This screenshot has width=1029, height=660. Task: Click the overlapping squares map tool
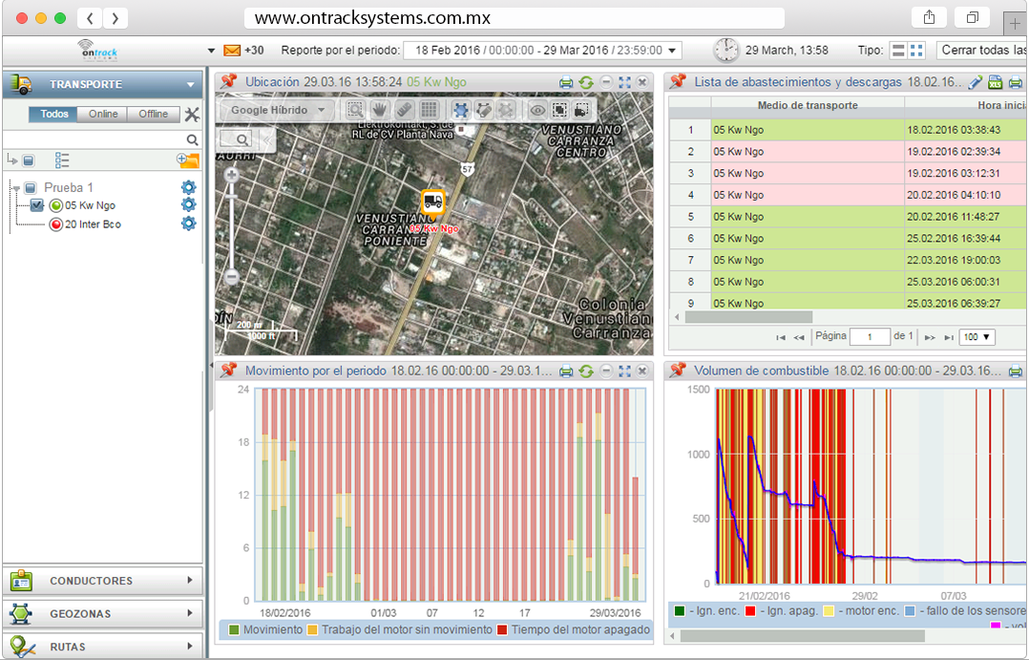pos(559,110)
